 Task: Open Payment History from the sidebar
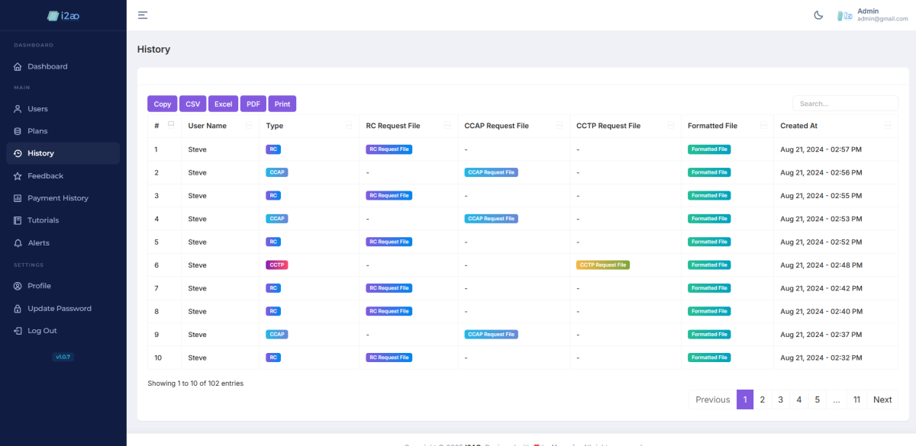58,198
